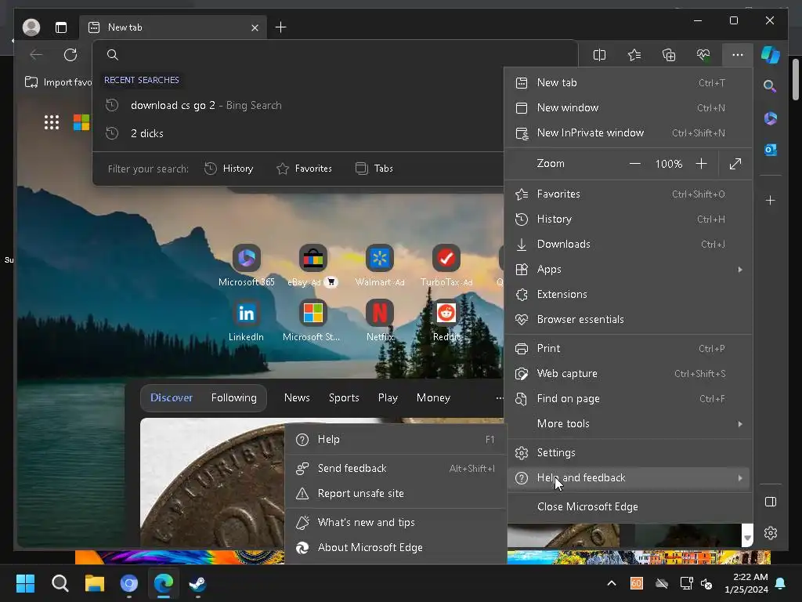This screenshot has width=802, height=602.
Task: Click Import favorites in favorites bar
Action: pyautogui.click(x=58, y=82)
